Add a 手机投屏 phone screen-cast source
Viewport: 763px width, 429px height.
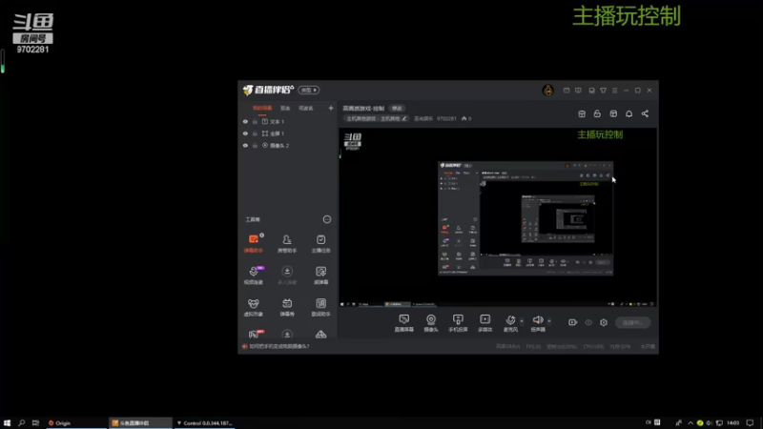point(458,323)
